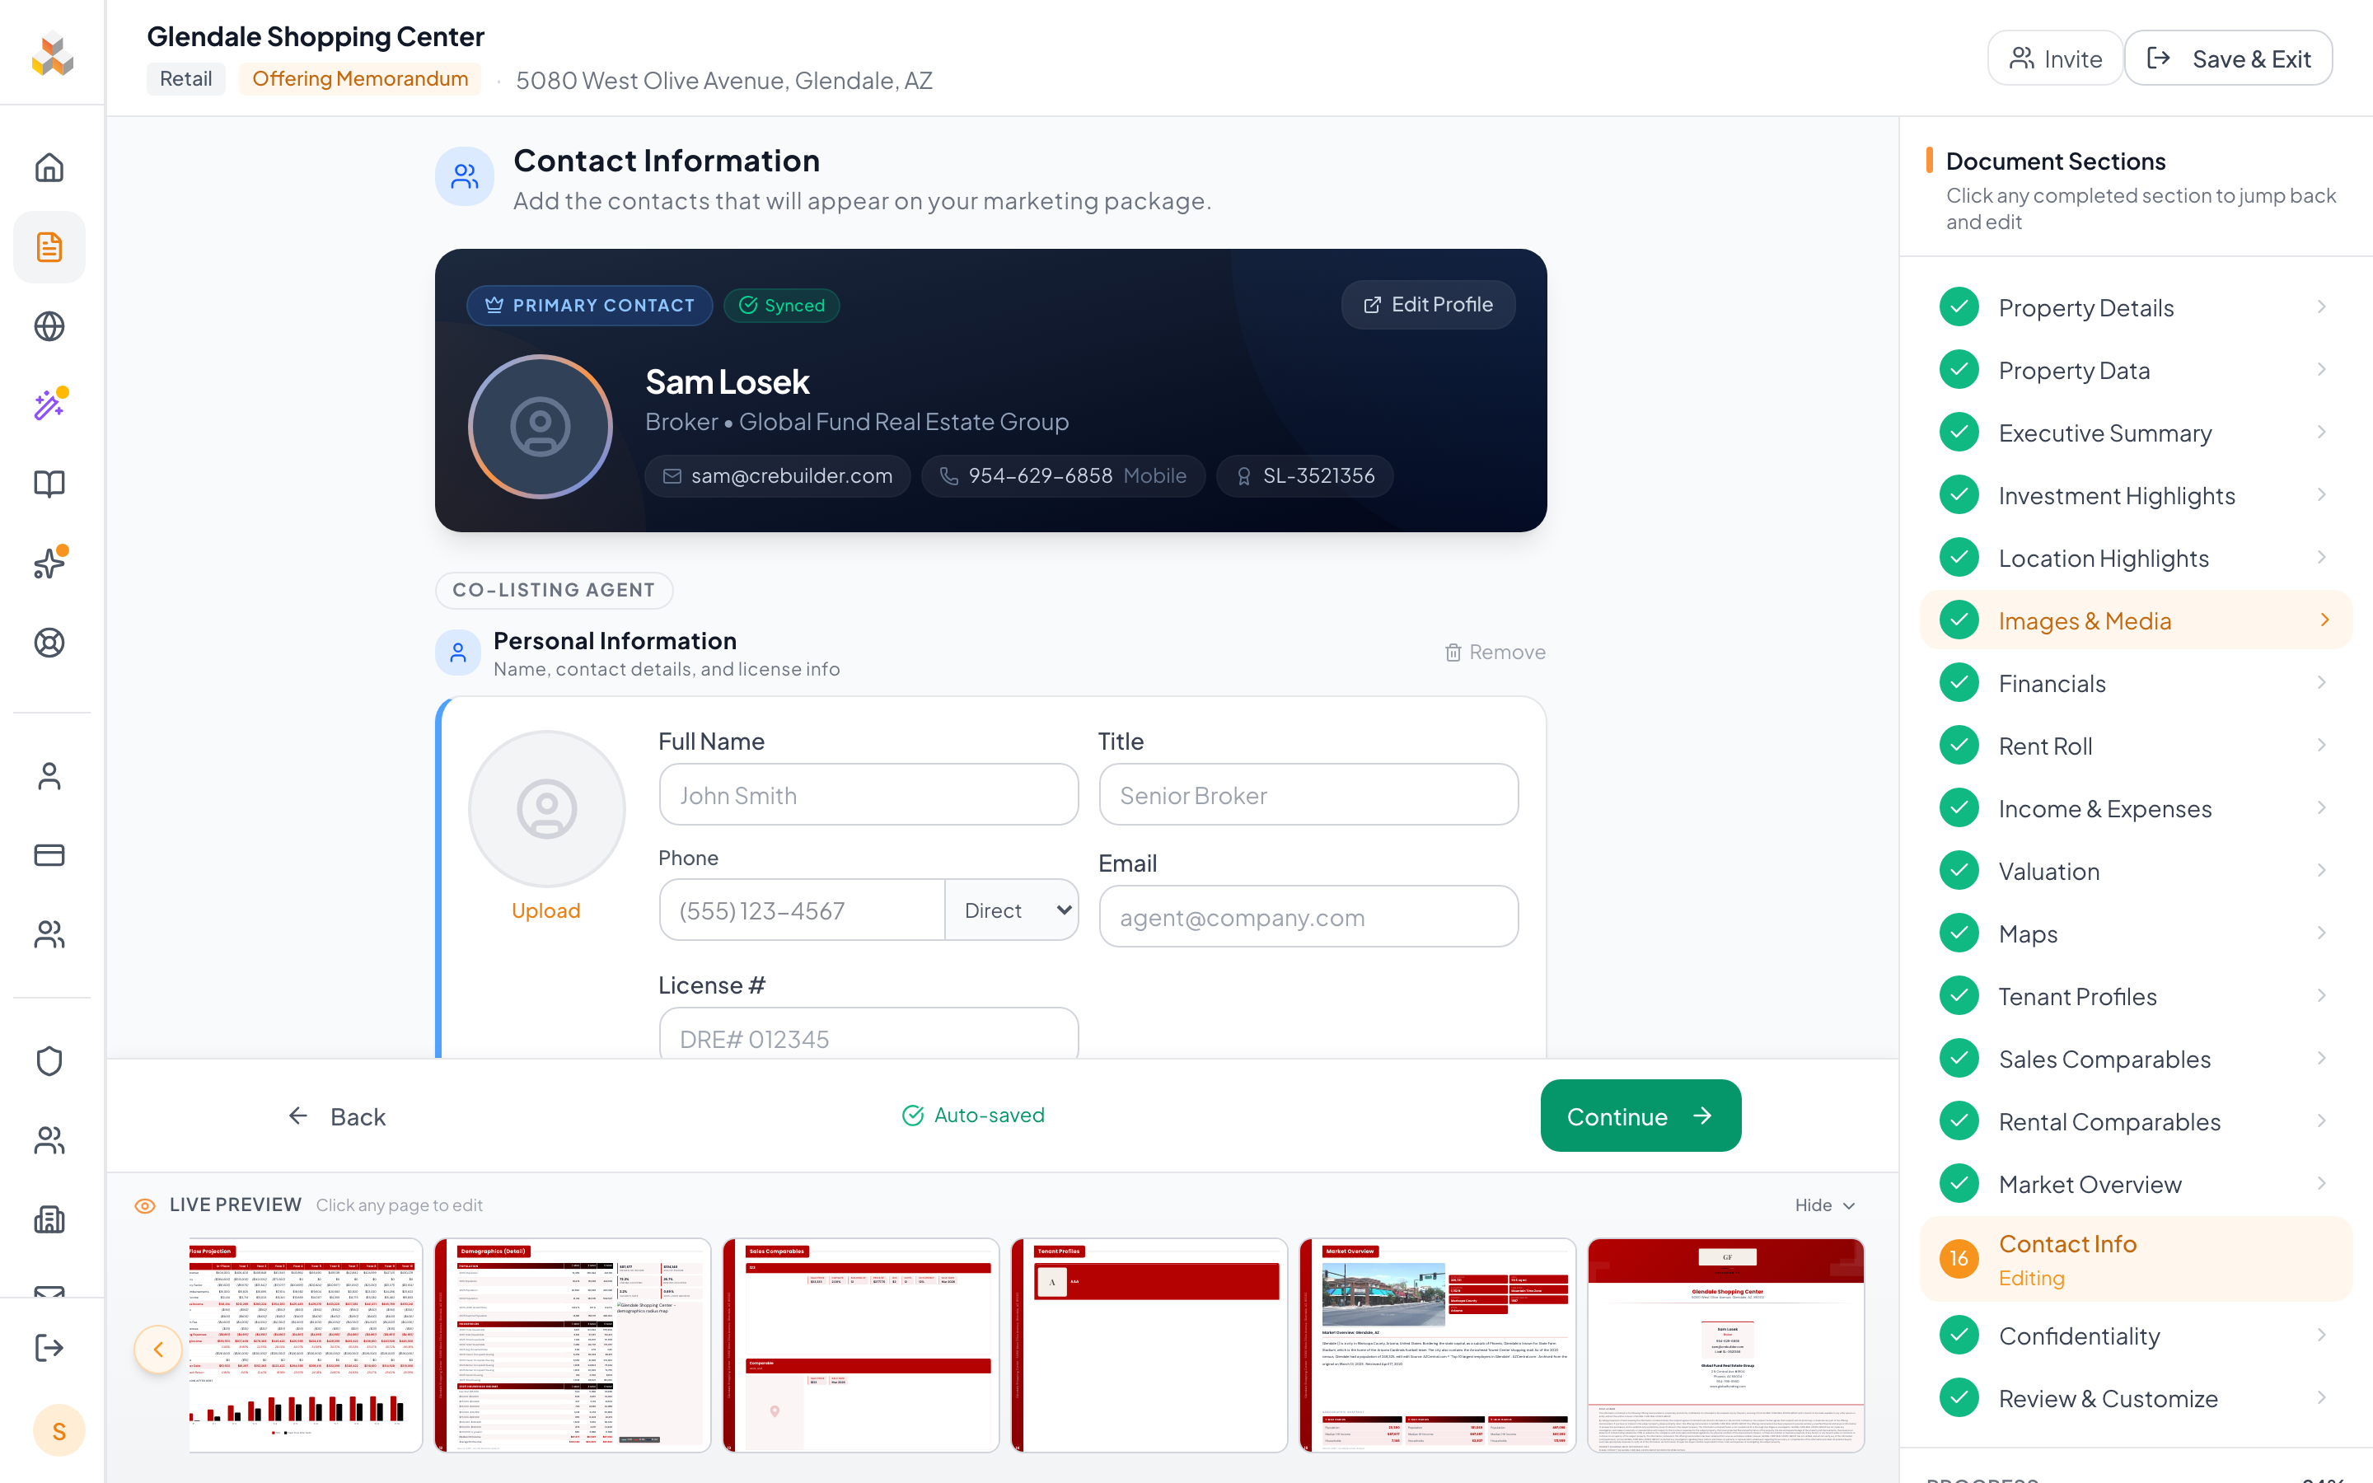Open the lifebuoy support icon
This screenshot has height=1483, width=2373.
click(49, 643)
